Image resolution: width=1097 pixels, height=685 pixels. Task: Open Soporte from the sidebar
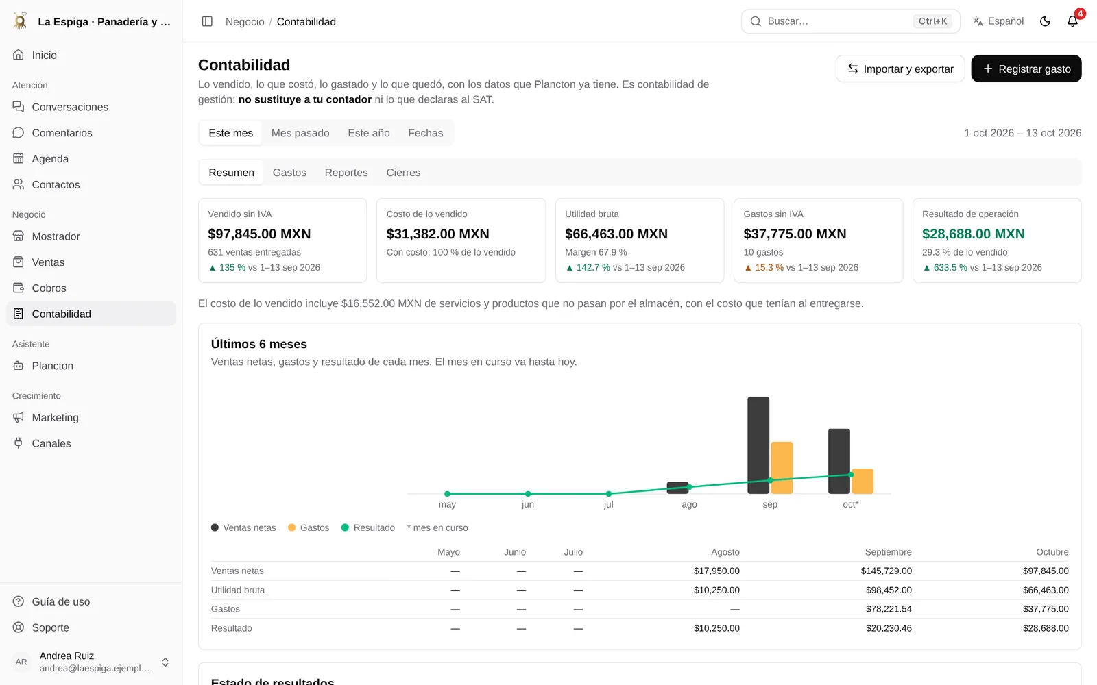coord(91,628)
